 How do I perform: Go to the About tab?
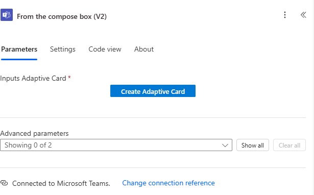(144, 49)
